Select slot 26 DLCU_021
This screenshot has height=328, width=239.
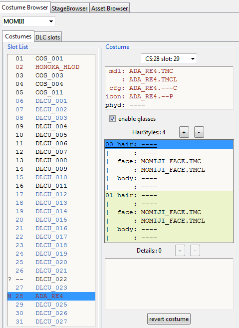(x=51, y=271)
